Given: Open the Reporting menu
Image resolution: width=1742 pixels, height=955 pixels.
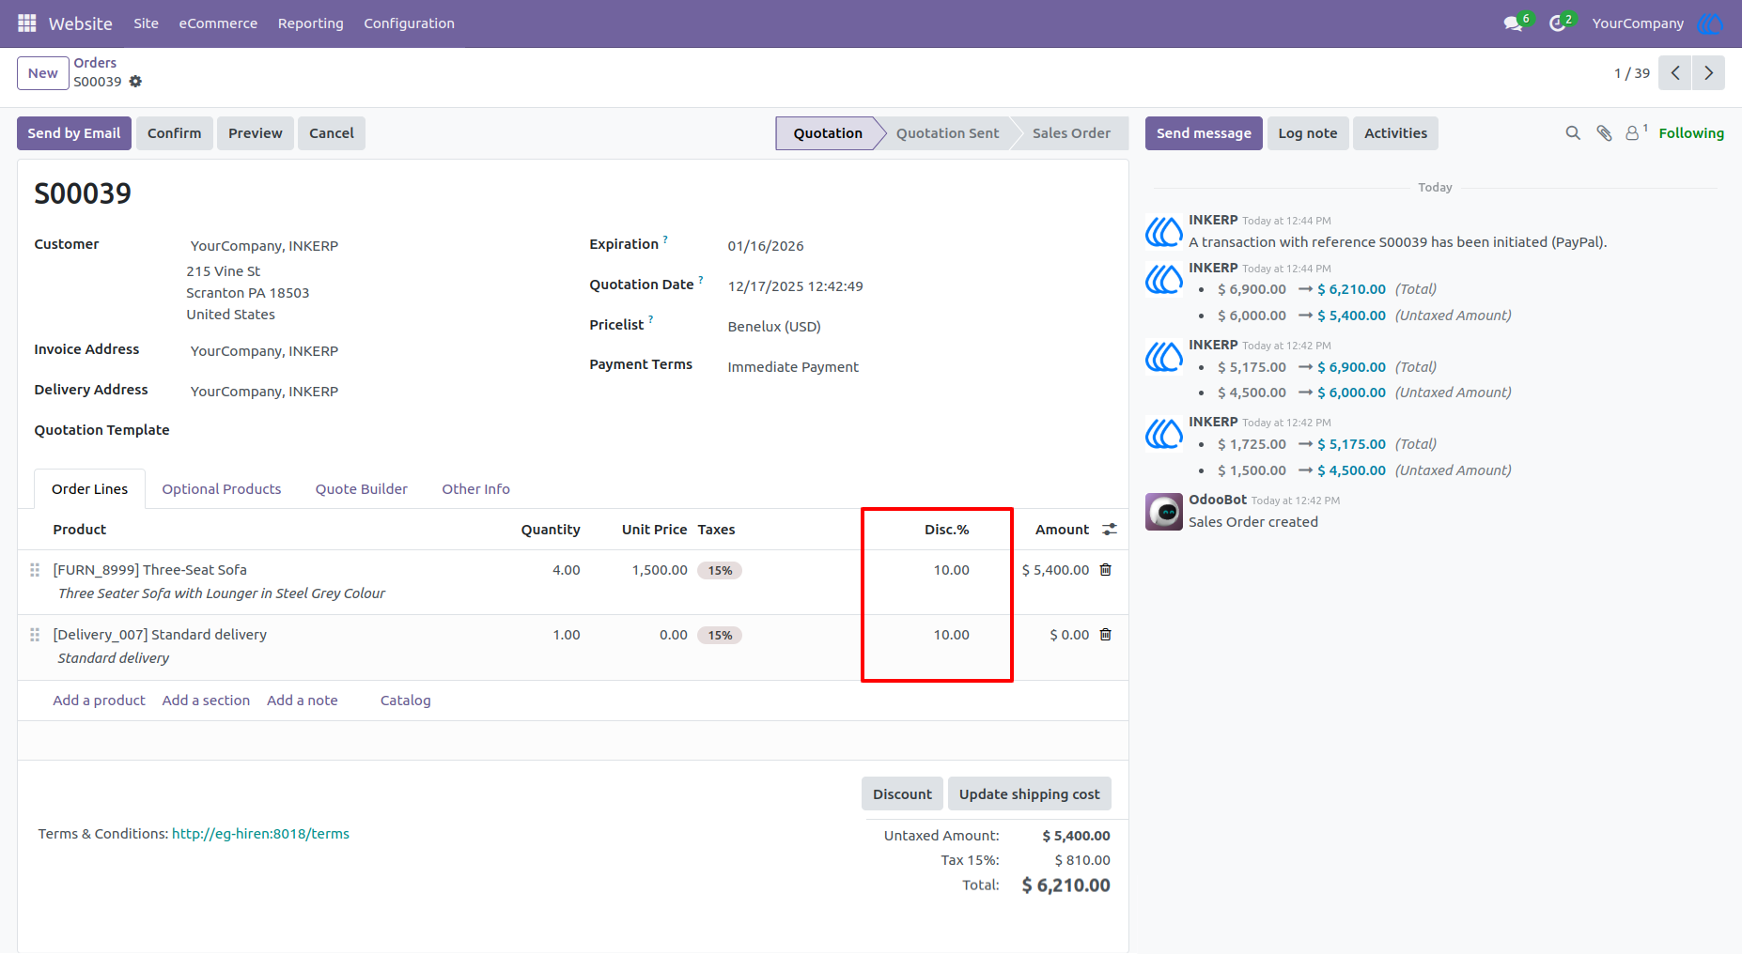Looking at the screenshot, I should click(311, 23).
